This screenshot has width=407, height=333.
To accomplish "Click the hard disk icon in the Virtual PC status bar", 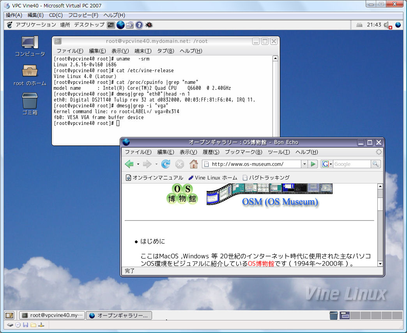I will point(10,325).
